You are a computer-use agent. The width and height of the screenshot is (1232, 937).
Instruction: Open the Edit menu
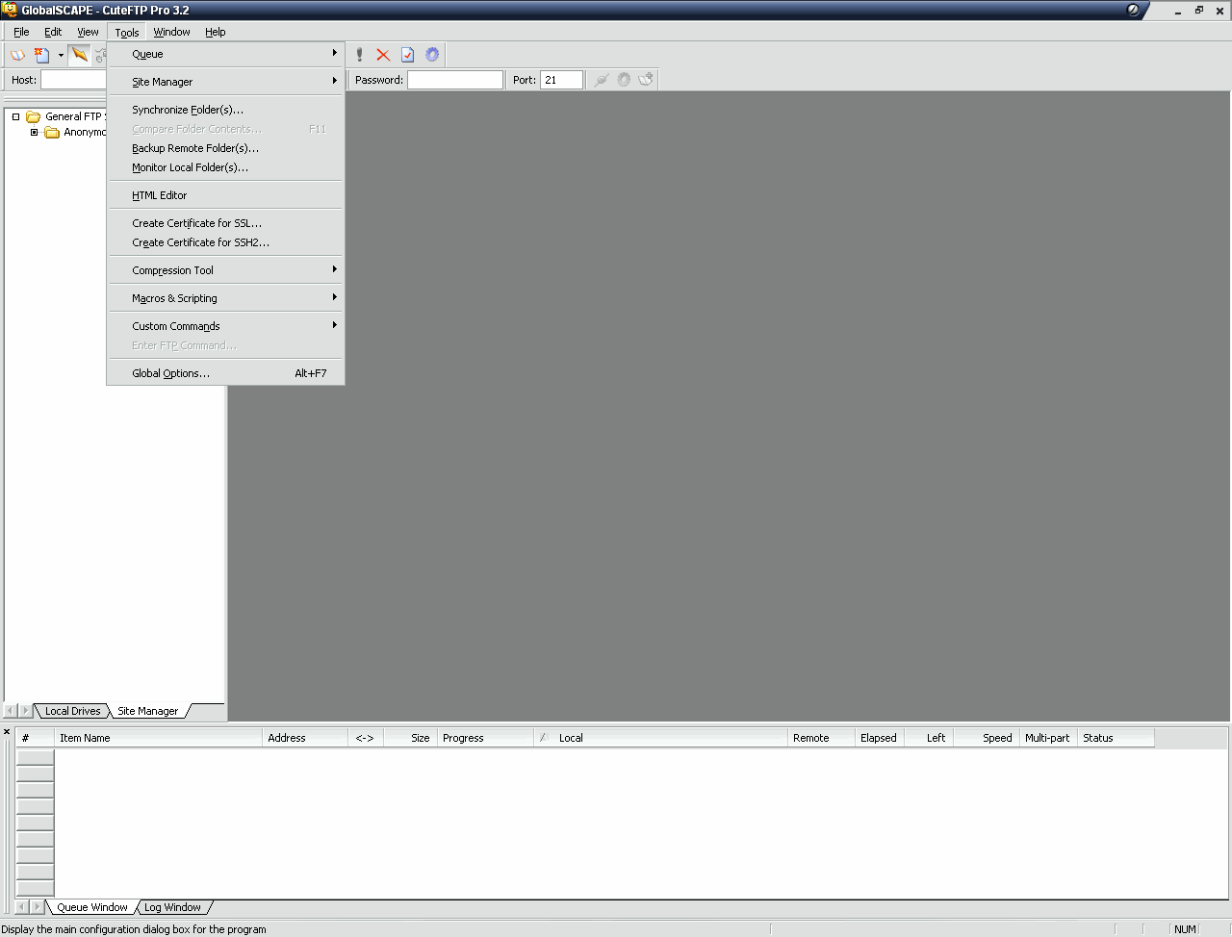pyautogui.click(x=53, y=32)
